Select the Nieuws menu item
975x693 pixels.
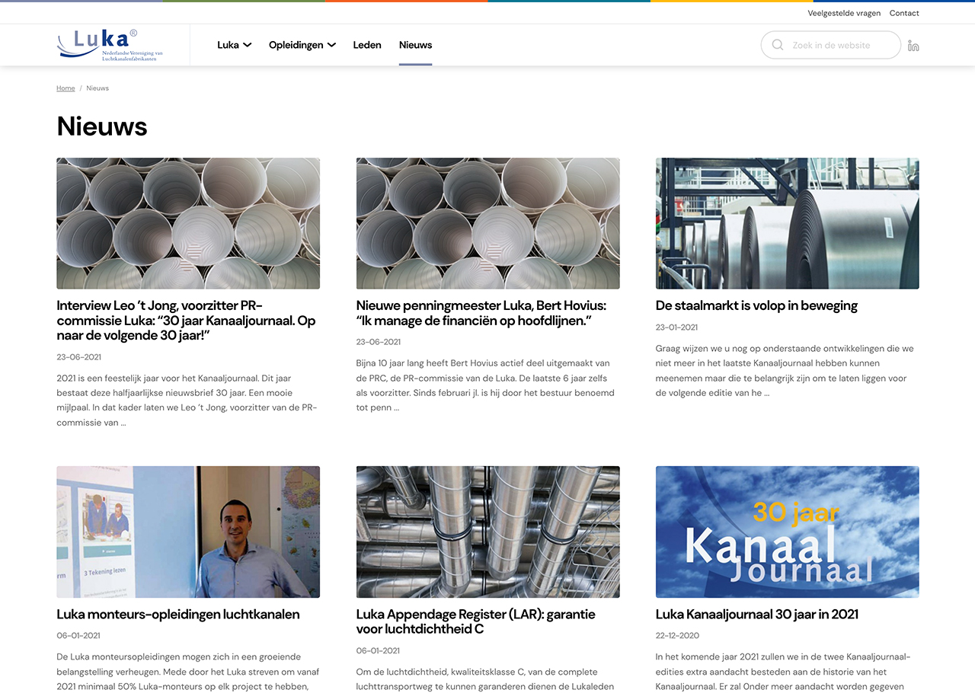click(x=416, y=45)
